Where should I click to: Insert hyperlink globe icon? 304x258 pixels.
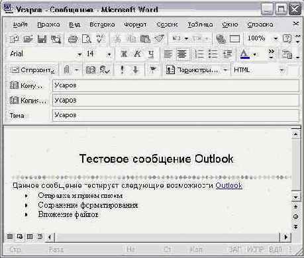(x=221, y=39)
